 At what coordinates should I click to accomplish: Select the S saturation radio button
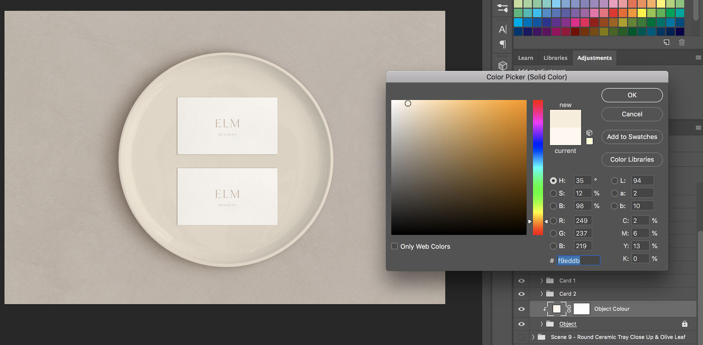(553, 193)
